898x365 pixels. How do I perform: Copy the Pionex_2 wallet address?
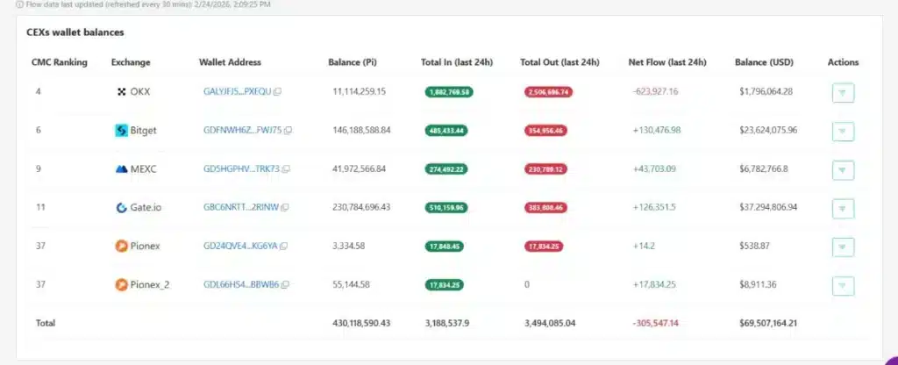click(285, 285)
